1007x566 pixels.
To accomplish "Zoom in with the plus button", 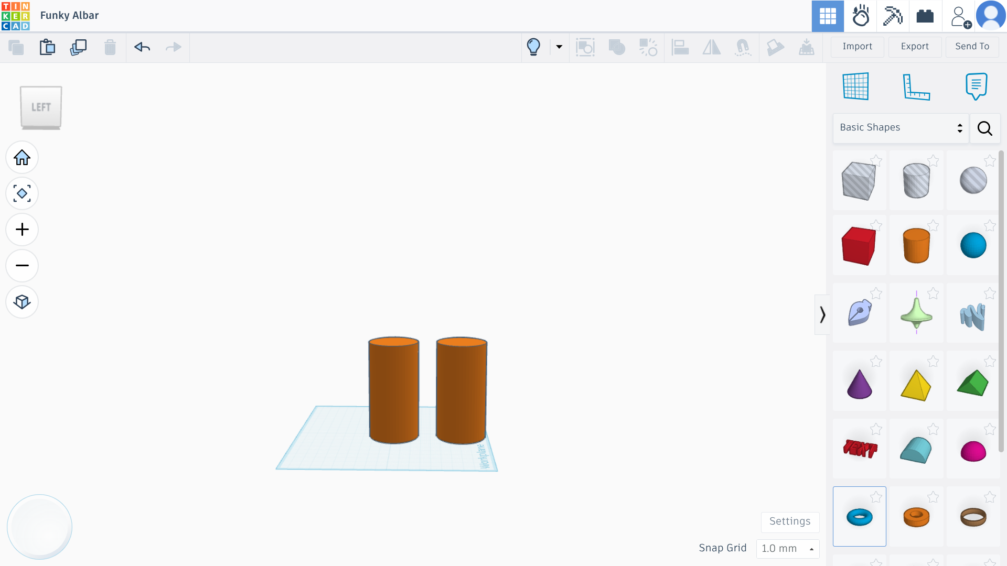I will pyautogui.click(x=22, y=230).
